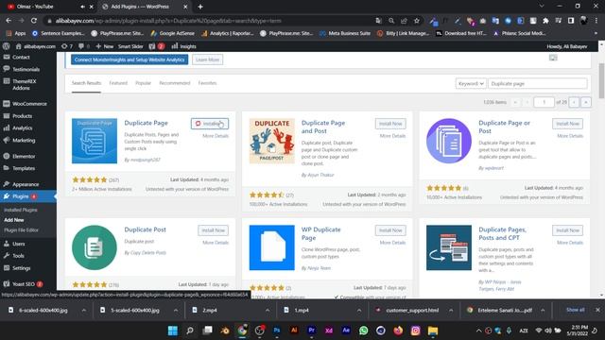This screenshot has height=340, width=605.
Task: Open Appearance sidebar menu
Action: tap(26, 185)
